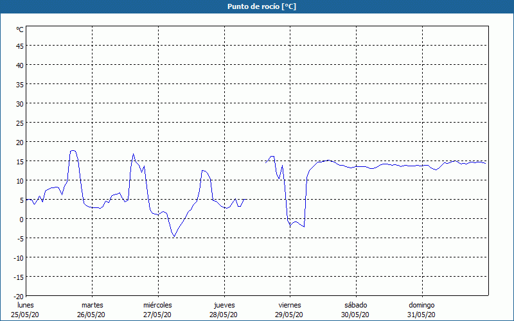The height and width of the screenshot is (321, 514).
Task: Click the -20 tick label at the axis bottom
Action: coord(19,296)
